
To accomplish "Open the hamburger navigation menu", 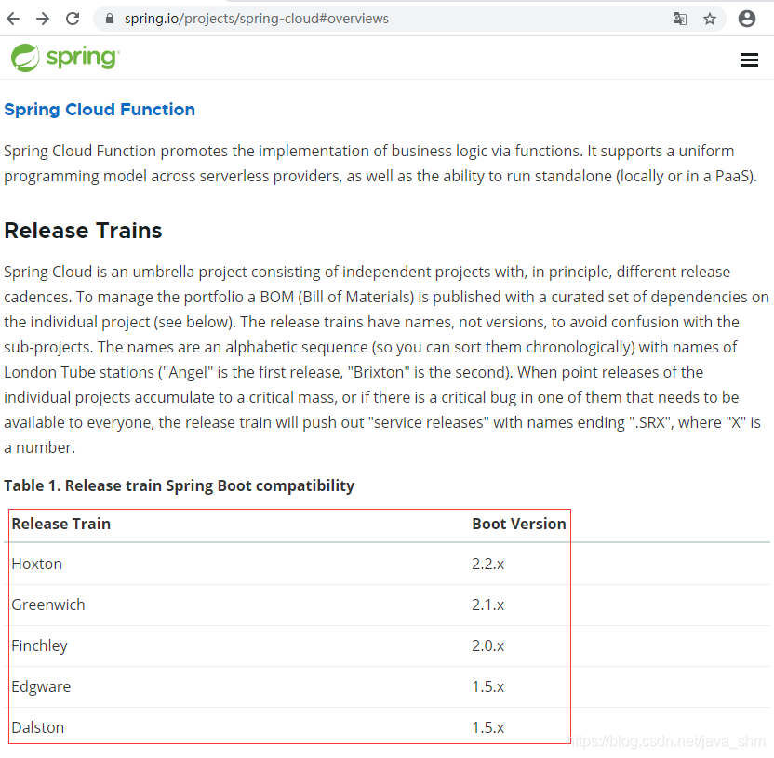I will [x=749, y=60].
